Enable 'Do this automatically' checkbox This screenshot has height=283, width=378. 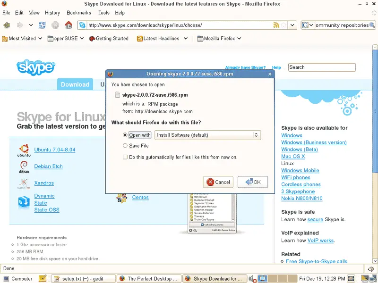(x=125, y=157)
